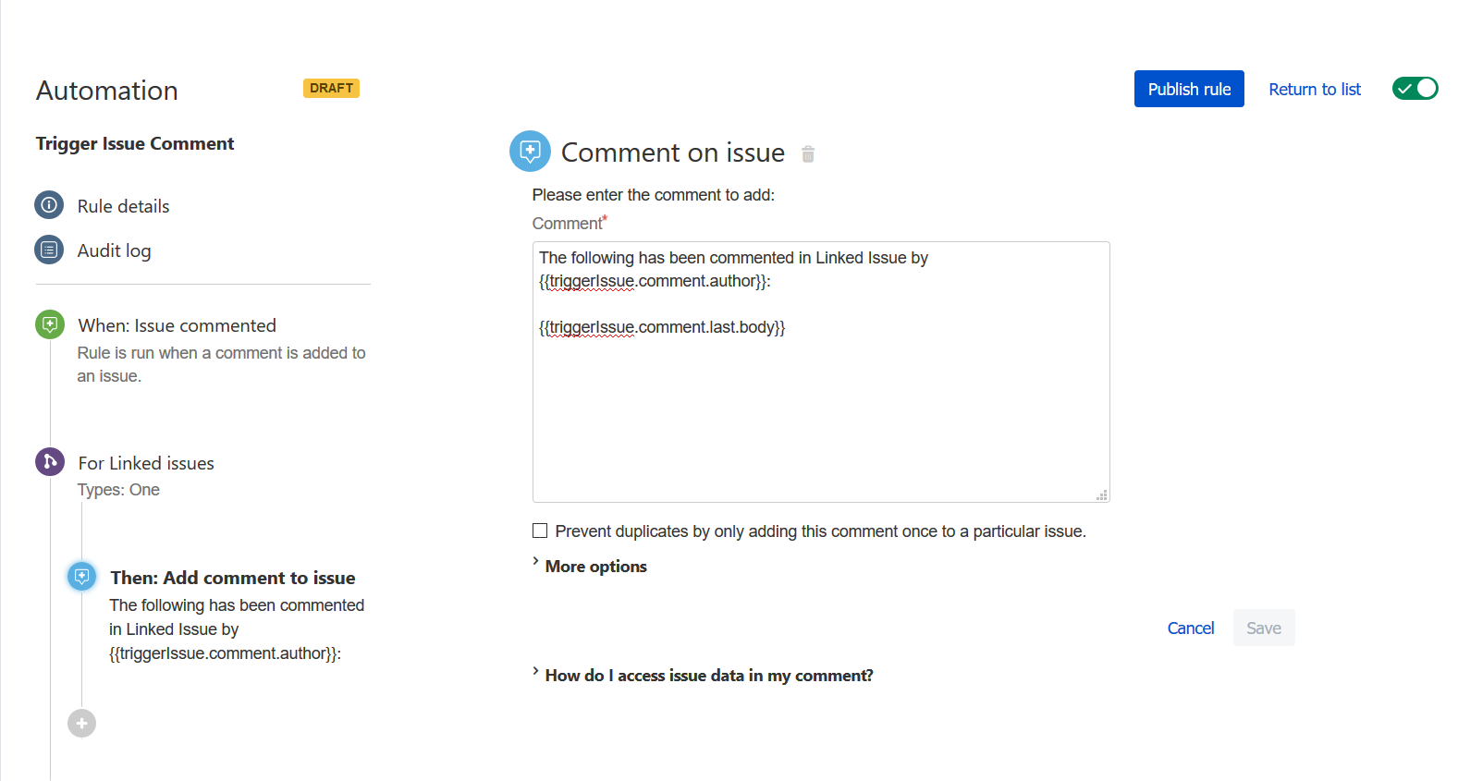This screenshot has height=781, width=1458.
Task: Check the Prevent duplicates checkbox
Action: pos(540,531)
